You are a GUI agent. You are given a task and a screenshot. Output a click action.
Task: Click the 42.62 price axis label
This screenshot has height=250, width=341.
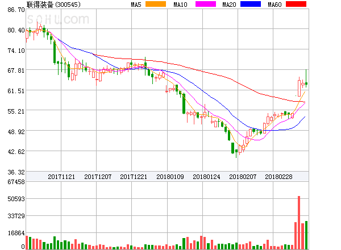16,152
